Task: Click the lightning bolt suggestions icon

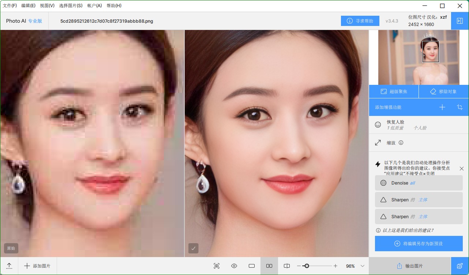Action: tap(378, 164)
